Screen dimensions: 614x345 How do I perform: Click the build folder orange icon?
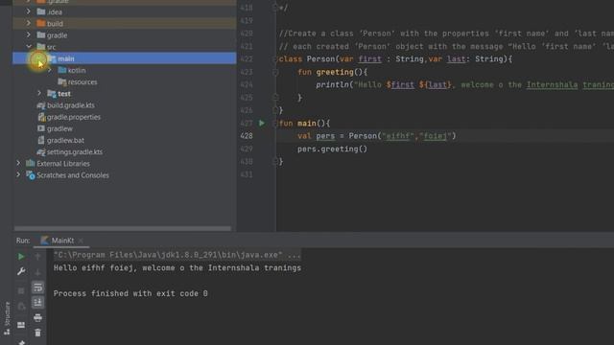coord(40,23)
